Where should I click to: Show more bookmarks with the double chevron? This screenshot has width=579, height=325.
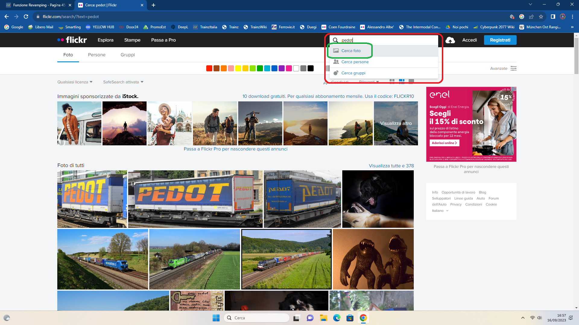pos(572,27)
